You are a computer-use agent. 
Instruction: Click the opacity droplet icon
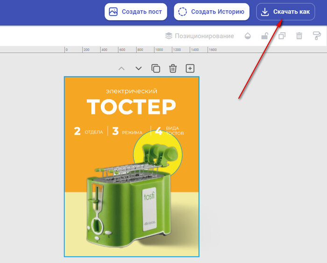click(247, 36)
